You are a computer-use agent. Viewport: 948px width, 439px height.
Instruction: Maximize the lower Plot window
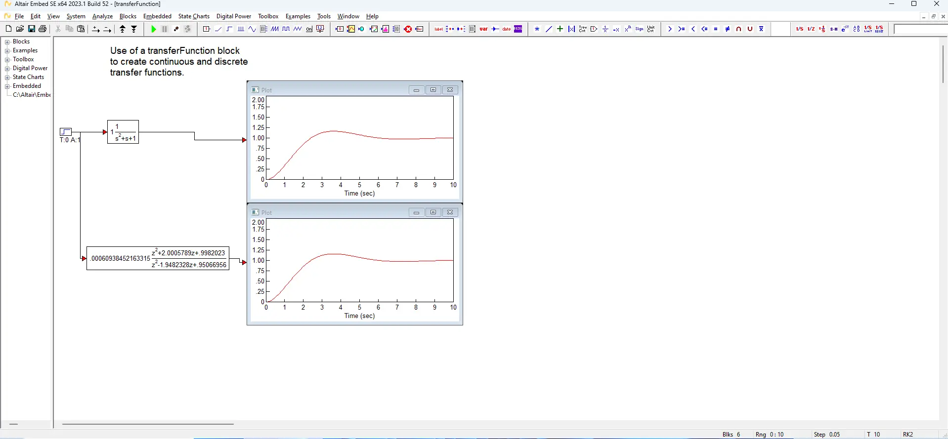(433, 212)
